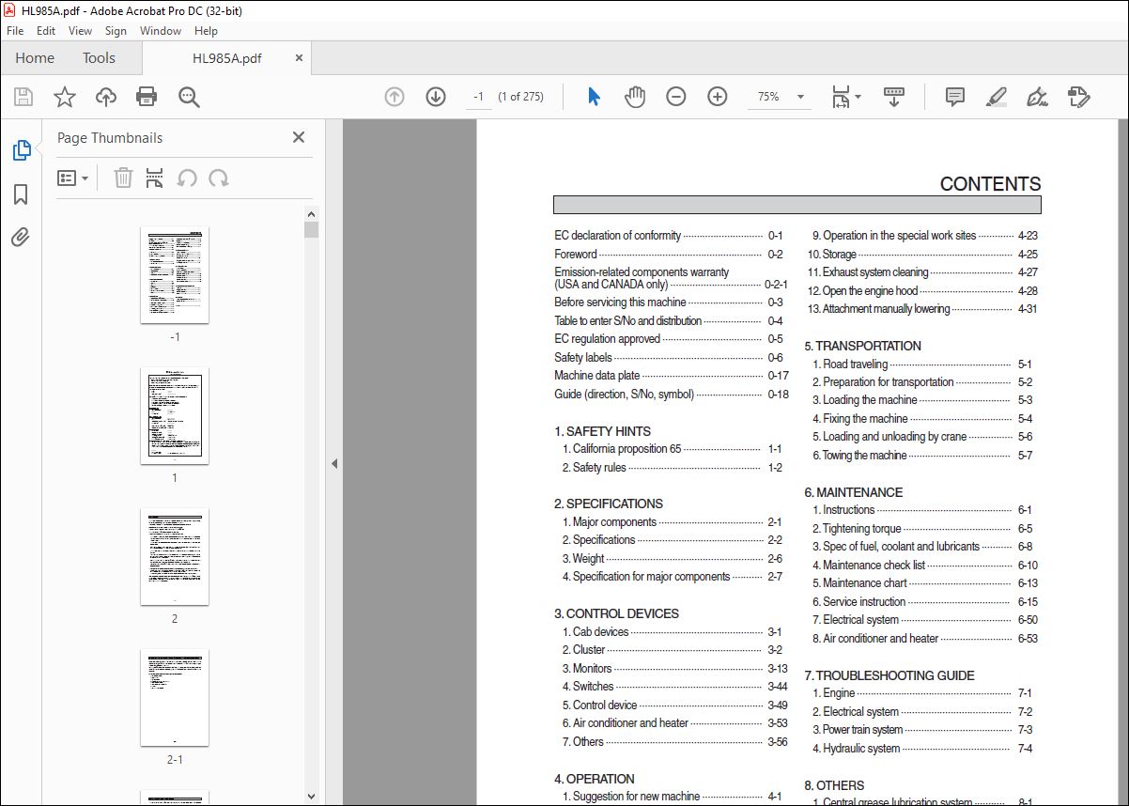Go to the next page button
The width and height of the screenshot is (1129, 806).
(436, 97)
